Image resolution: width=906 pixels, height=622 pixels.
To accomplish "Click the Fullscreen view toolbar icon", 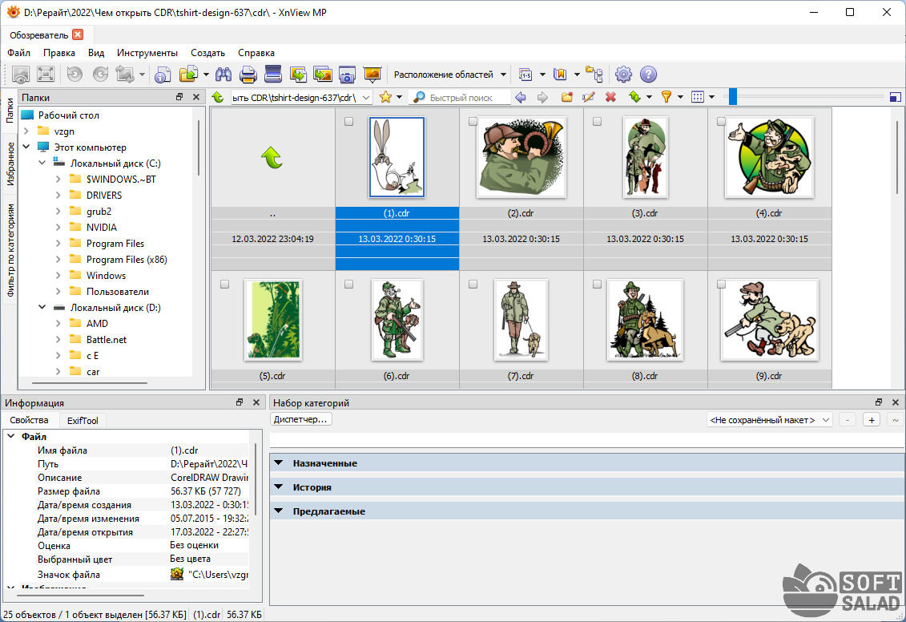I will [45, 74].
